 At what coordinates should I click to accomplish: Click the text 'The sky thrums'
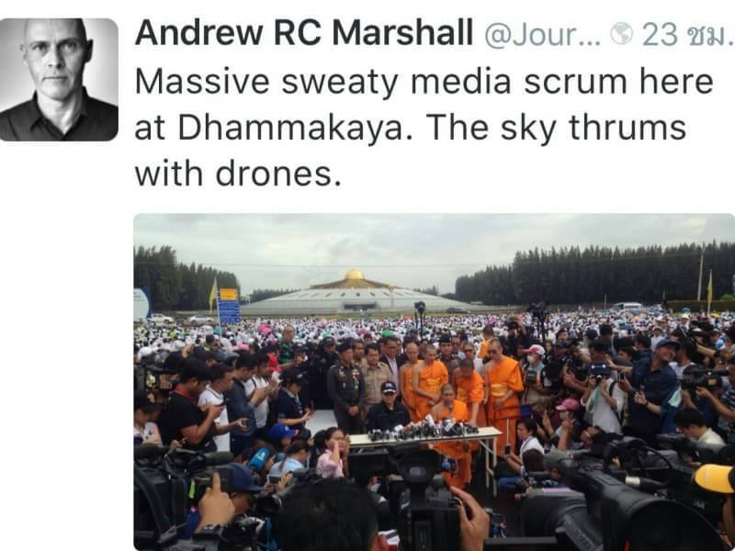(556, 128)
